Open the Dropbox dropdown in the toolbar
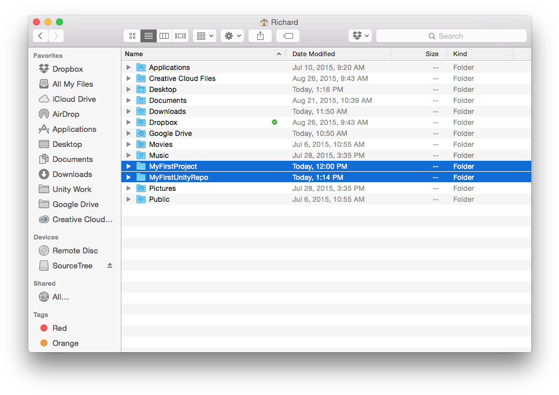The height and width of the screenshot is (395, 559). point(360,35)
